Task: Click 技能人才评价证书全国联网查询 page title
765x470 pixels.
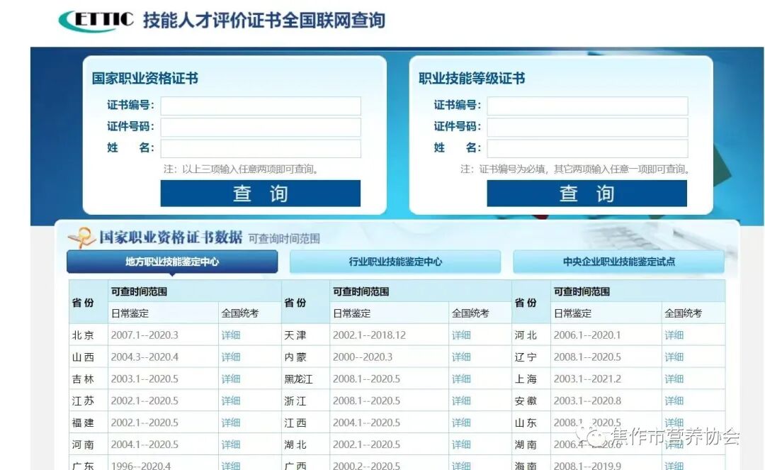Action: (264, 21)
